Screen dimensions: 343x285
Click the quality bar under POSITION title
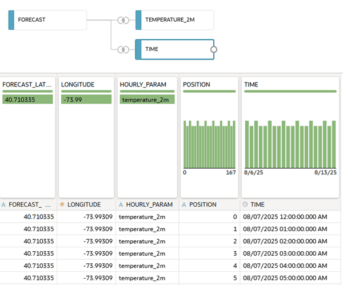[x=209, y=92]
